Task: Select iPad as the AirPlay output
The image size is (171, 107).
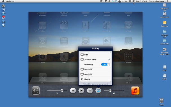Action: click(x=95, y=55)
